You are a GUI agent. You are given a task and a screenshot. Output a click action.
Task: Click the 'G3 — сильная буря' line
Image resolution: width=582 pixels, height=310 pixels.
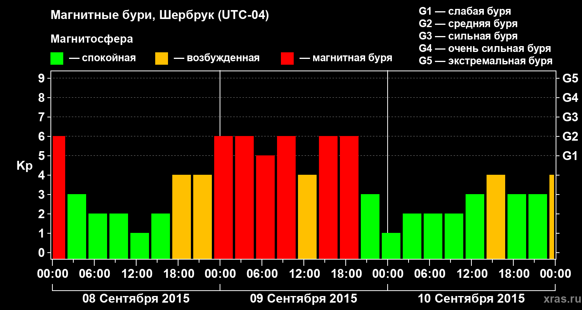468,36
